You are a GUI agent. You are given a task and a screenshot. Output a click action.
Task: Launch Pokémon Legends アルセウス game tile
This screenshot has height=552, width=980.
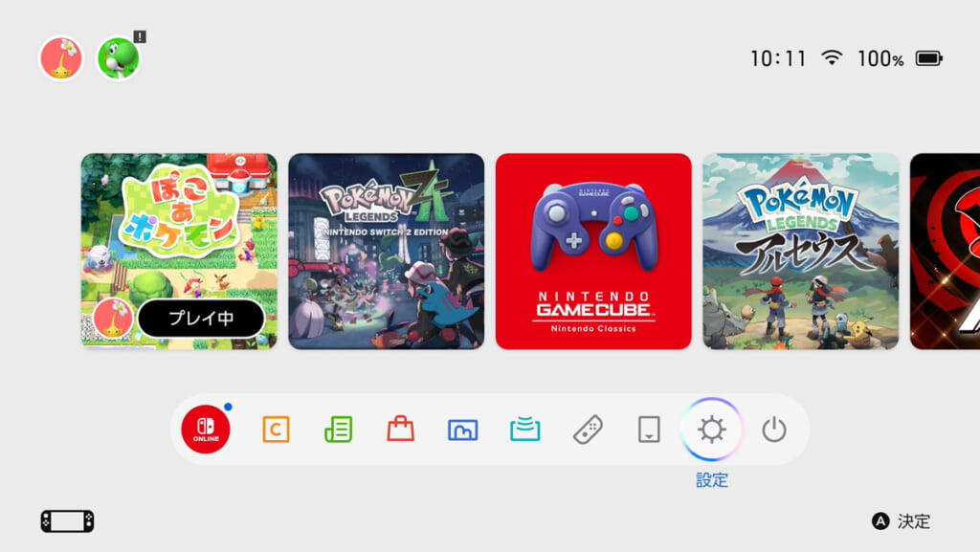click(801, 251)
